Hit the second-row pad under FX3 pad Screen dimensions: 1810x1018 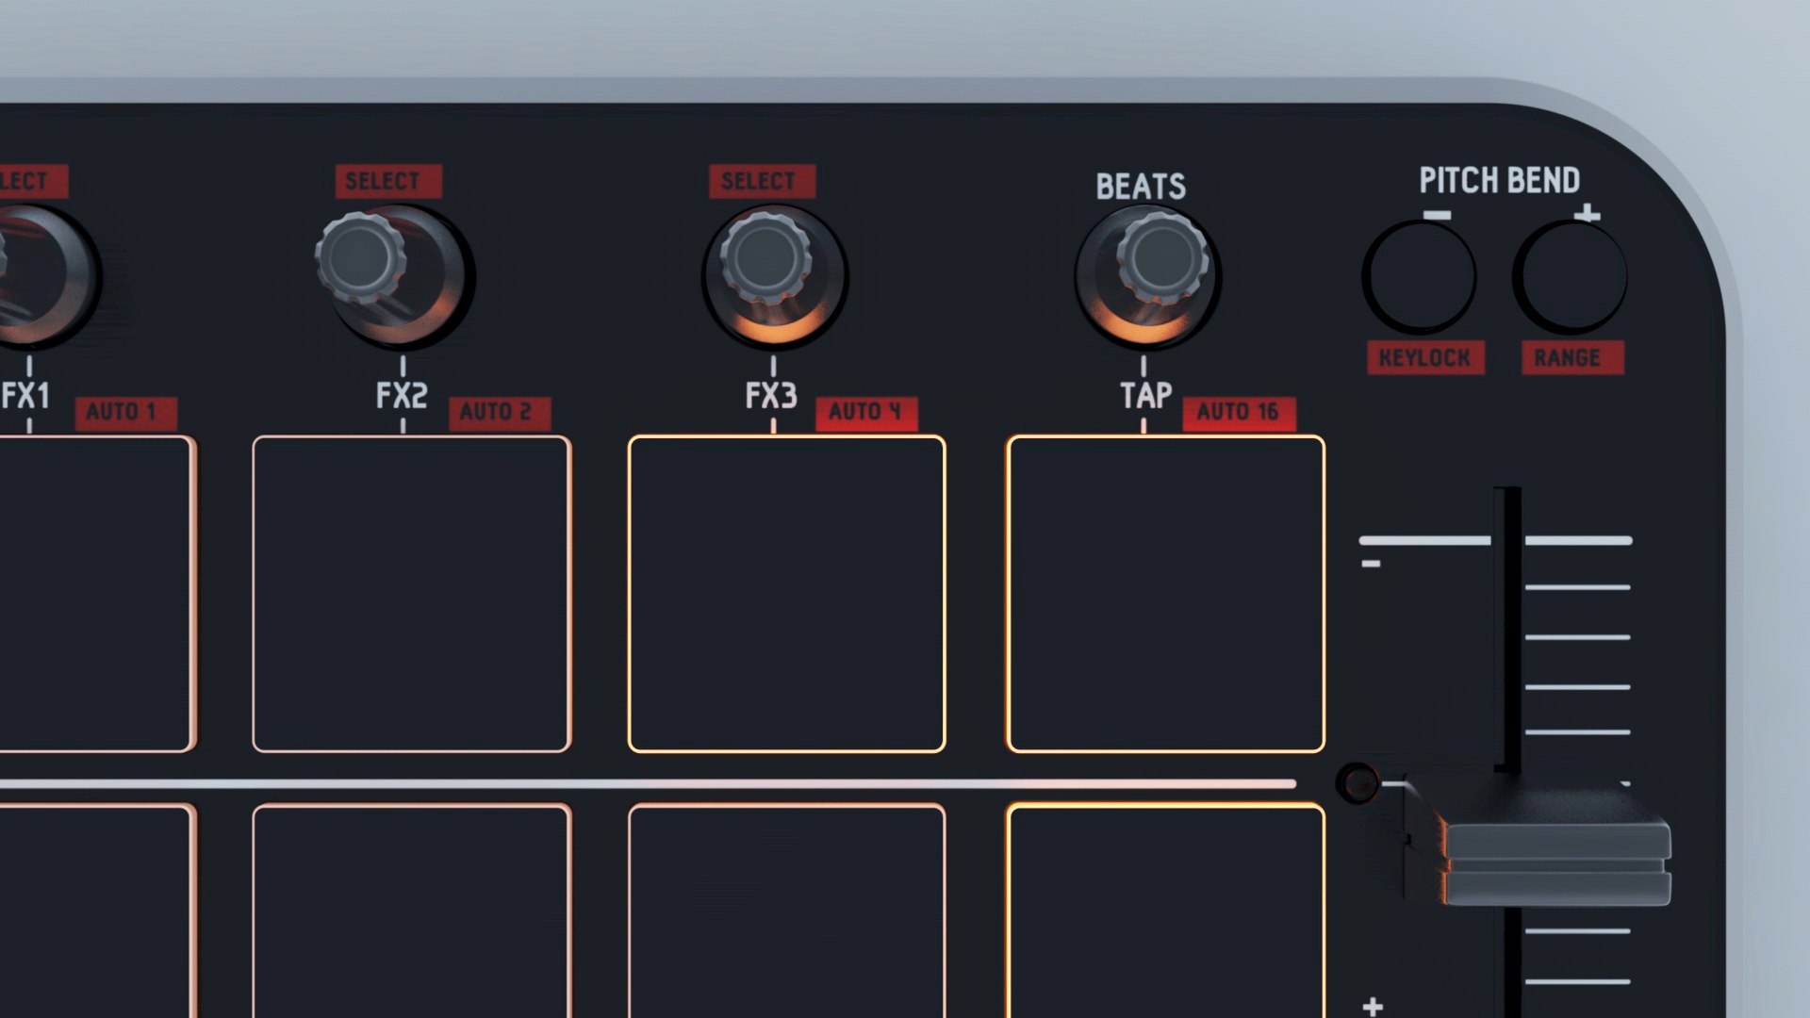[x=787, y=911]
